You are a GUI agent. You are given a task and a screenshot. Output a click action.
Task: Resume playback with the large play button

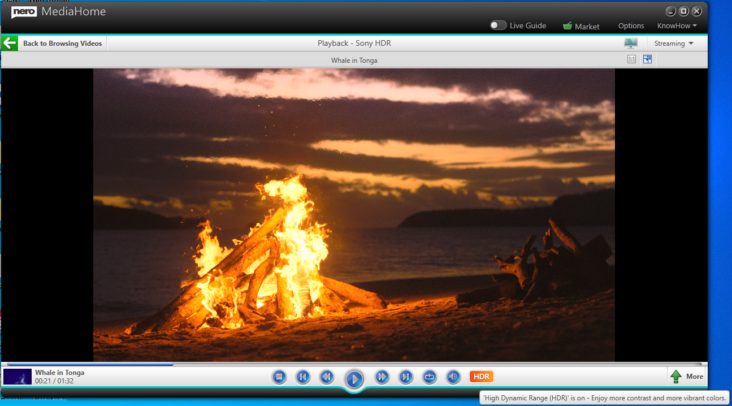click(x=354, y=378)
